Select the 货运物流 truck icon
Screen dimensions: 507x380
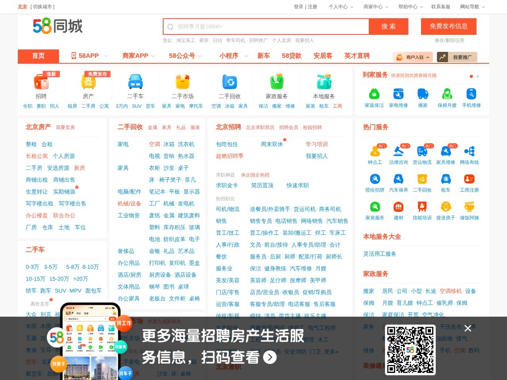coord(422,150)
